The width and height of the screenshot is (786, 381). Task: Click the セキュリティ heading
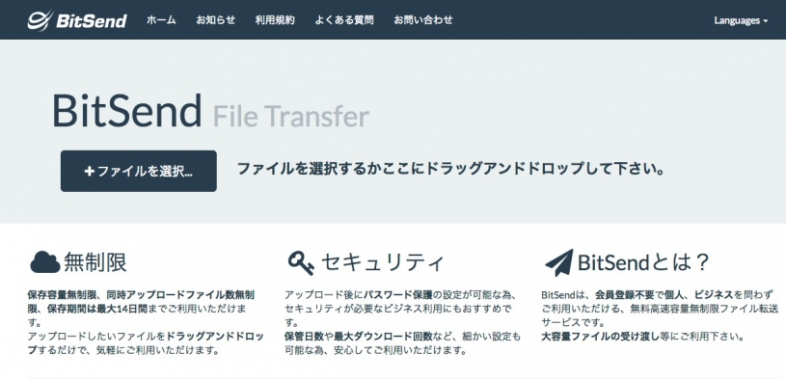tap(382, 262)
